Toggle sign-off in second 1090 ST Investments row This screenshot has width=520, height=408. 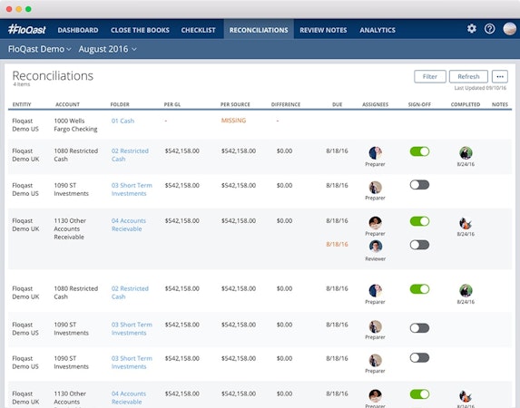(419, 328)
